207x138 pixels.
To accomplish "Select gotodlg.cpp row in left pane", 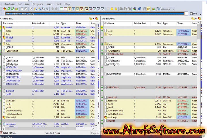I will (11, 64).
